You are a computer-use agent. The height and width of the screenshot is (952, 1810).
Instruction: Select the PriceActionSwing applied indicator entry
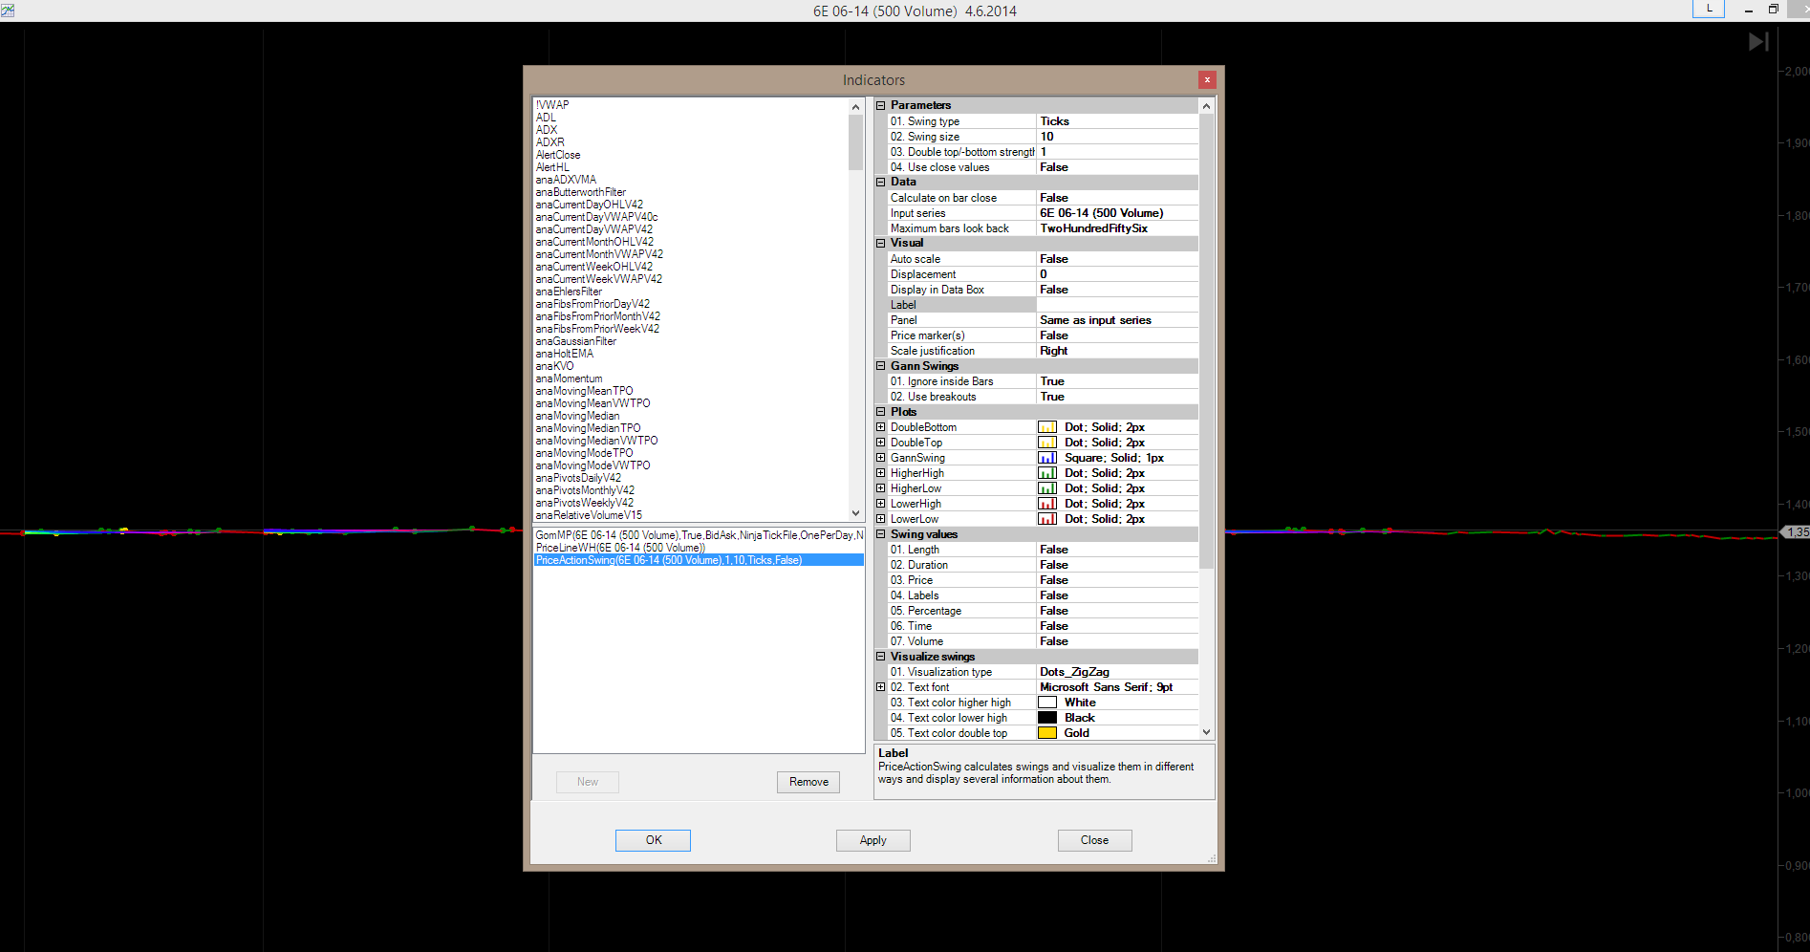pyautogui.click(x=700, y=560)
